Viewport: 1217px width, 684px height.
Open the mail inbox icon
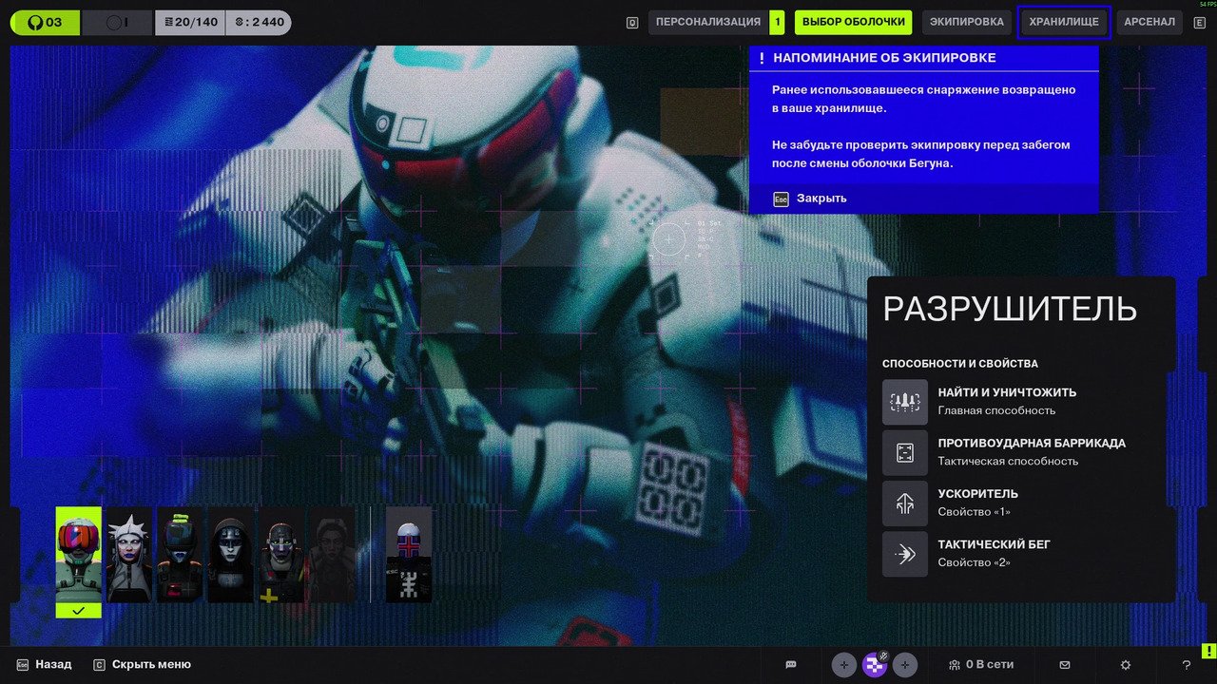point(1065,665)
